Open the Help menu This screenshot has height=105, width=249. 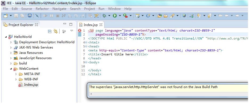[128, 9]
